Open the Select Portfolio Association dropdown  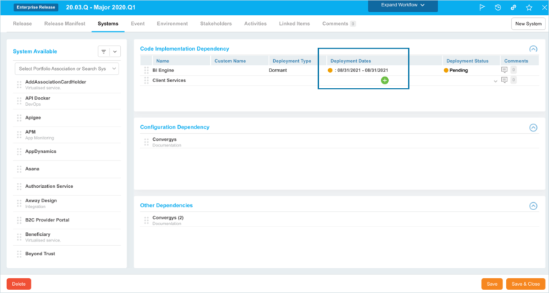tap(66, 69)
